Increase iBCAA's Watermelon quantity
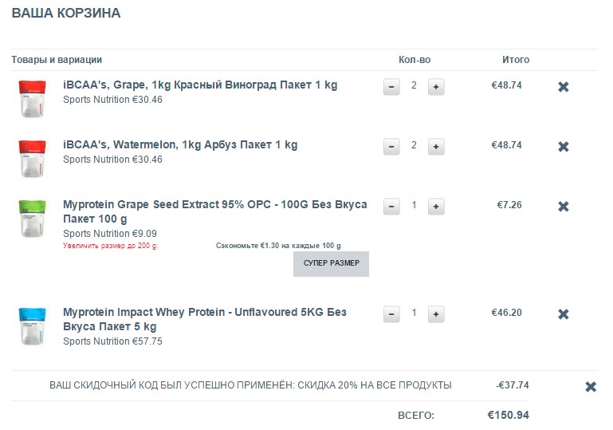 pyautogui.click(x=436, y=147)
